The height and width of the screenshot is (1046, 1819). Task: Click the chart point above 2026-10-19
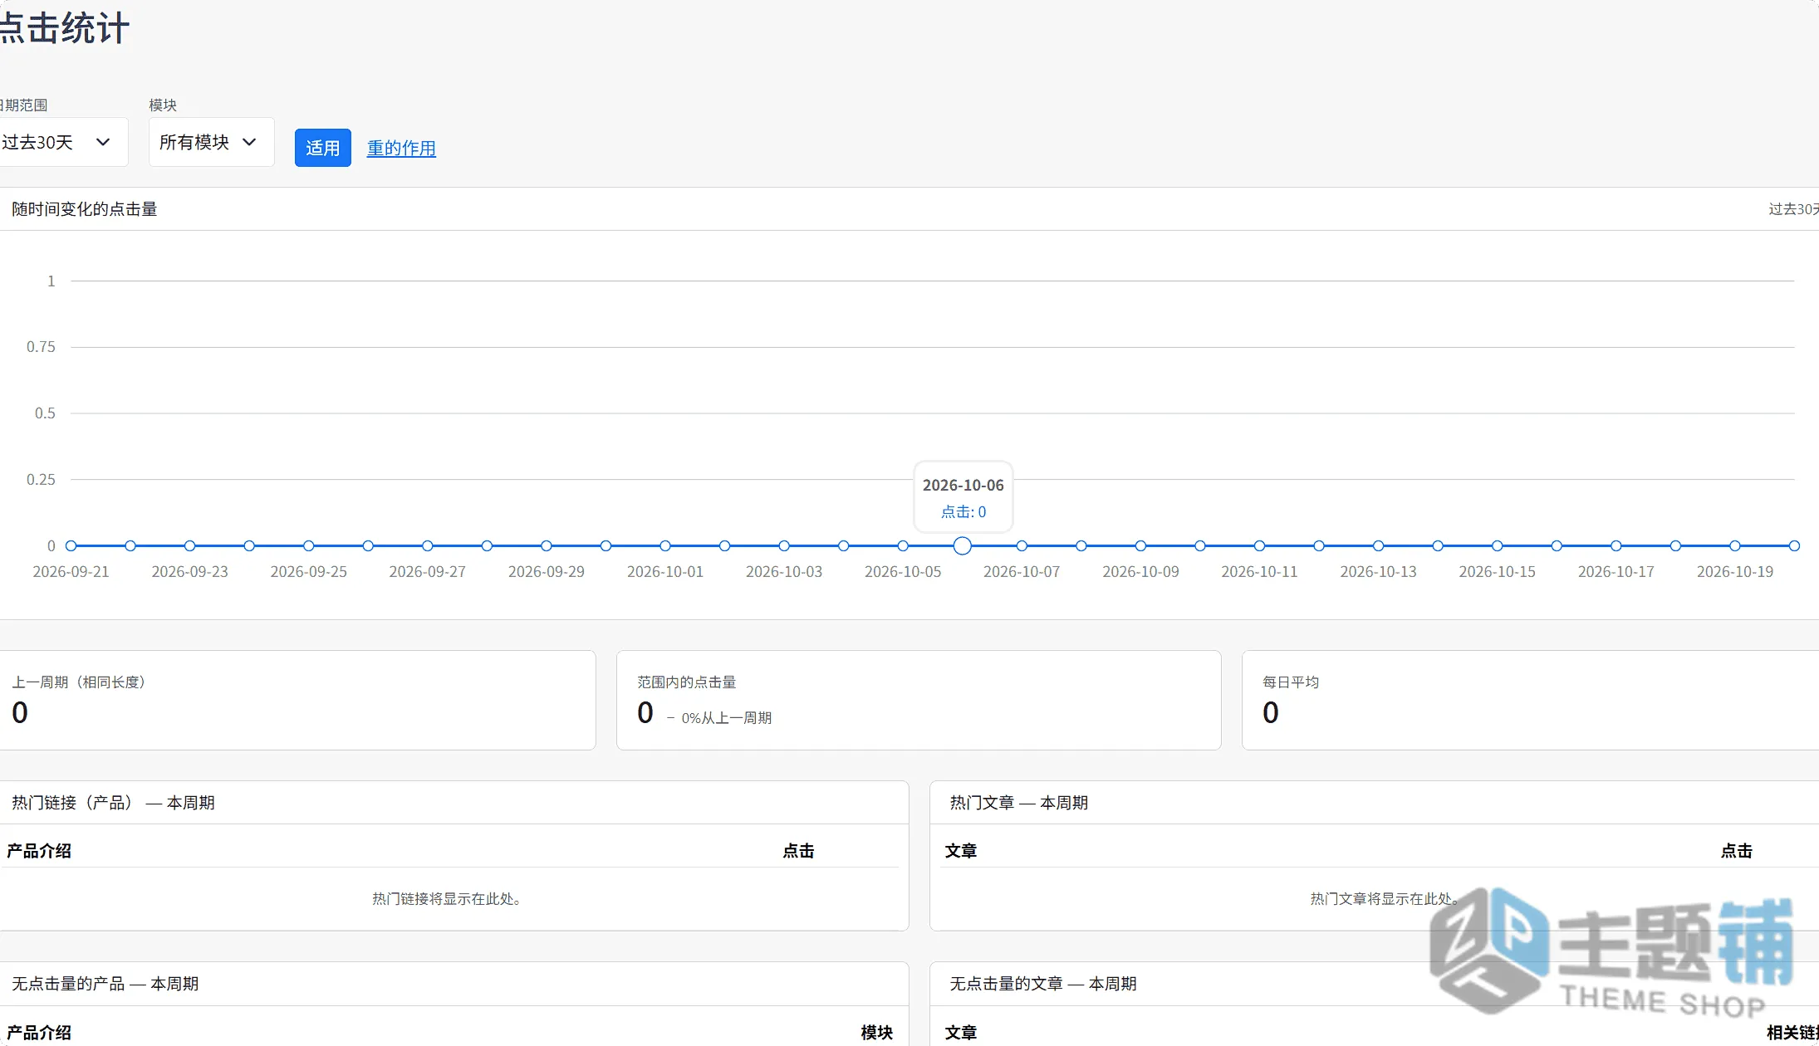pos(1735,545)
